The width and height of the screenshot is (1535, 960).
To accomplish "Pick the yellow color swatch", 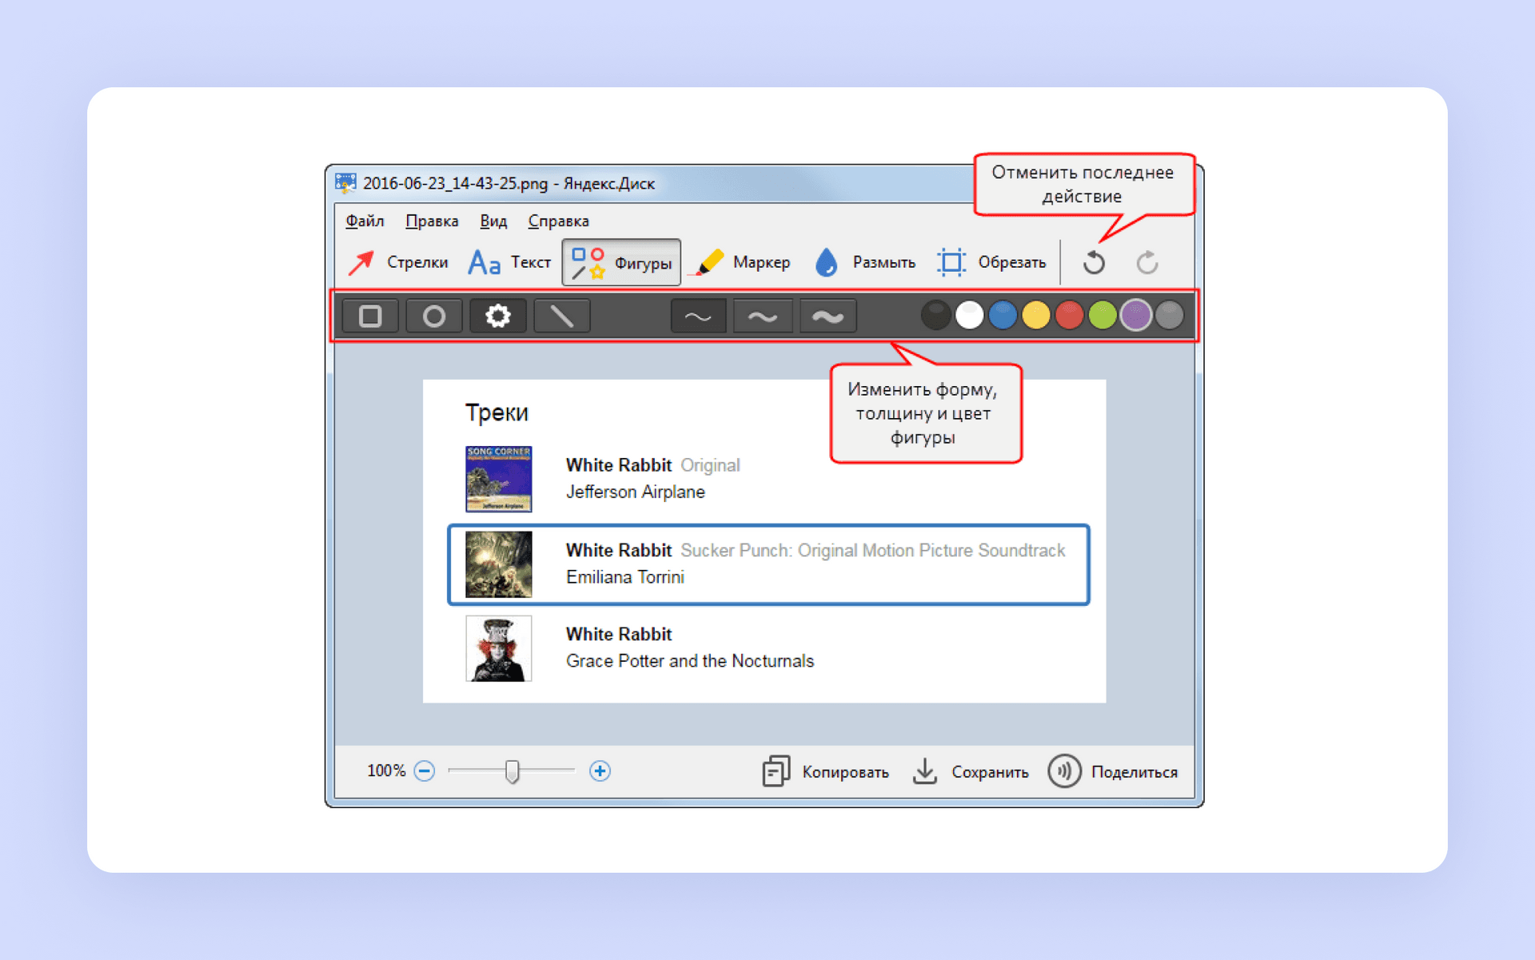I will point(1036,315).
